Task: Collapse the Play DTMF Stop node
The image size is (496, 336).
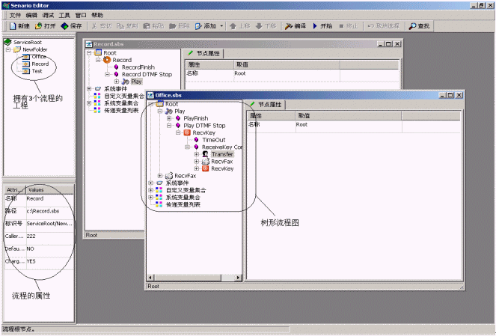Action: click(x=169, y=125)
